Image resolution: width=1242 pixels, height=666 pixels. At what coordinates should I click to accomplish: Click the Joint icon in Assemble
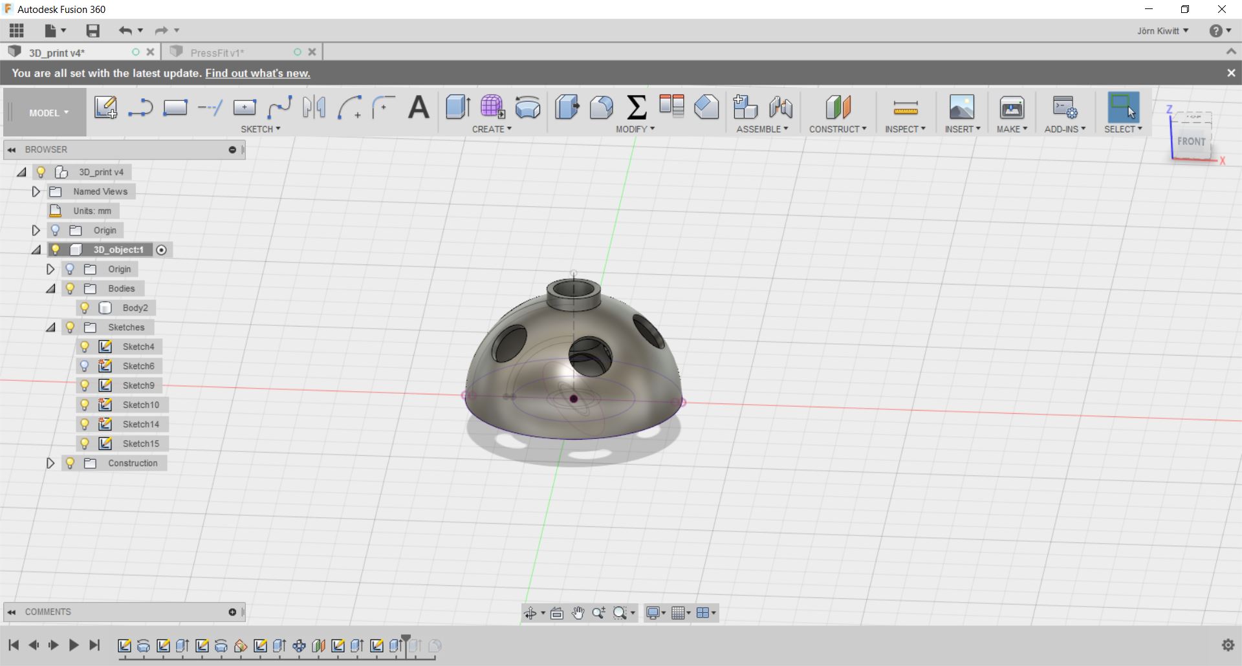pos(781,107)
